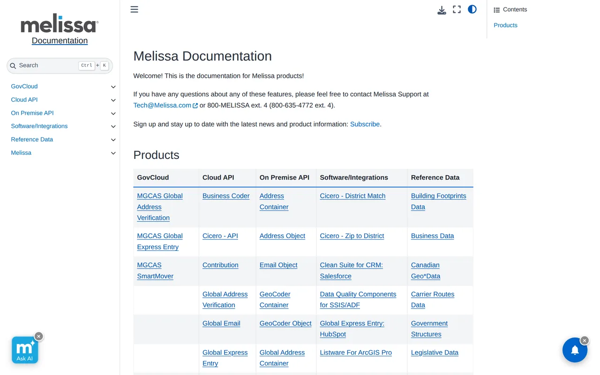Click the Contents list icon
The height and width of the screenshot is (375, 600).
pyautogui.click(x=497, y=10)
